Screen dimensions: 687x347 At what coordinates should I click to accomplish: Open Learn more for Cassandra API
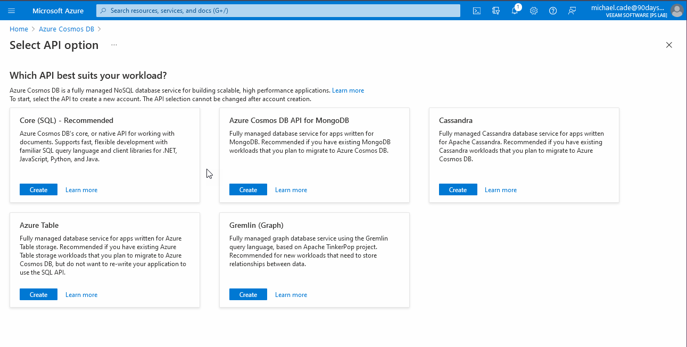(x=500, y=189)
